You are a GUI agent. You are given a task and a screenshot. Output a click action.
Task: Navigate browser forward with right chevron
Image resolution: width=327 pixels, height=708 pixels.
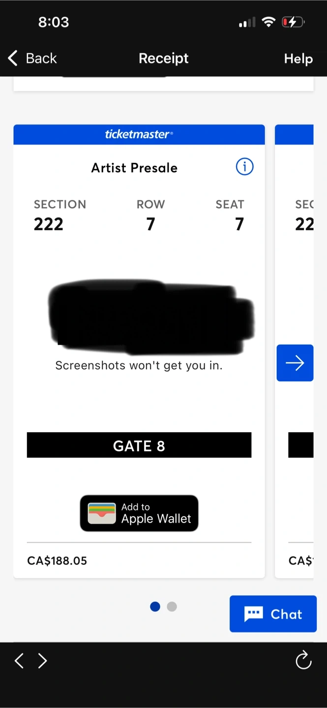coord(43,660)
